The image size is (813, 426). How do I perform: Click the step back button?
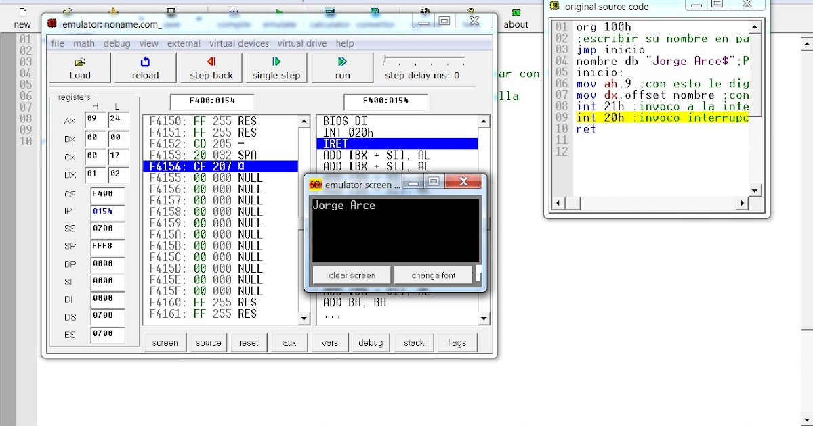click(211, 68)
